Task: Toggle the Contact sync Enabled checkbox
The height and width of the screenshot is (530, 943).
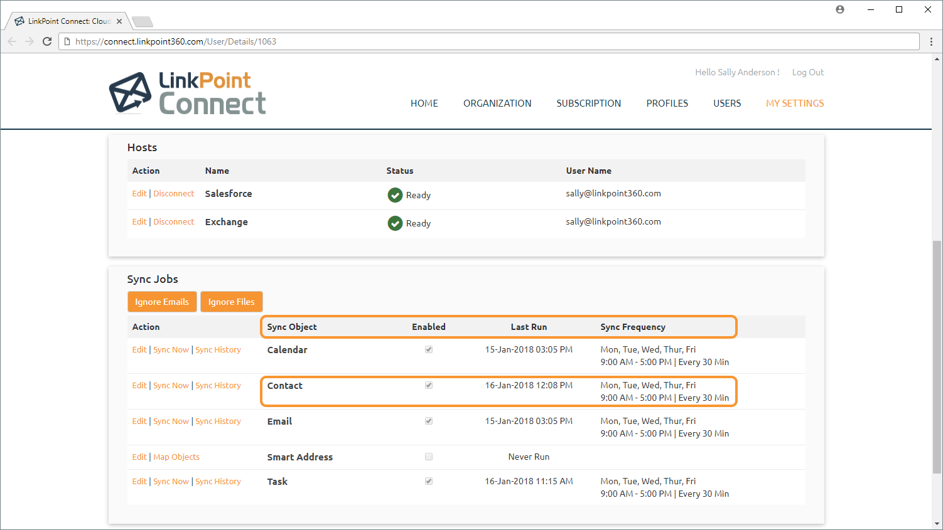Action: point(429,385)
